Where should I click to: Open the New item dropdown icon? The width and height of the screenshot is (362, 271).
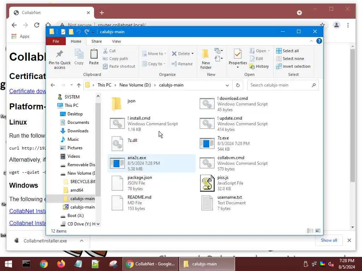(218, 50)
